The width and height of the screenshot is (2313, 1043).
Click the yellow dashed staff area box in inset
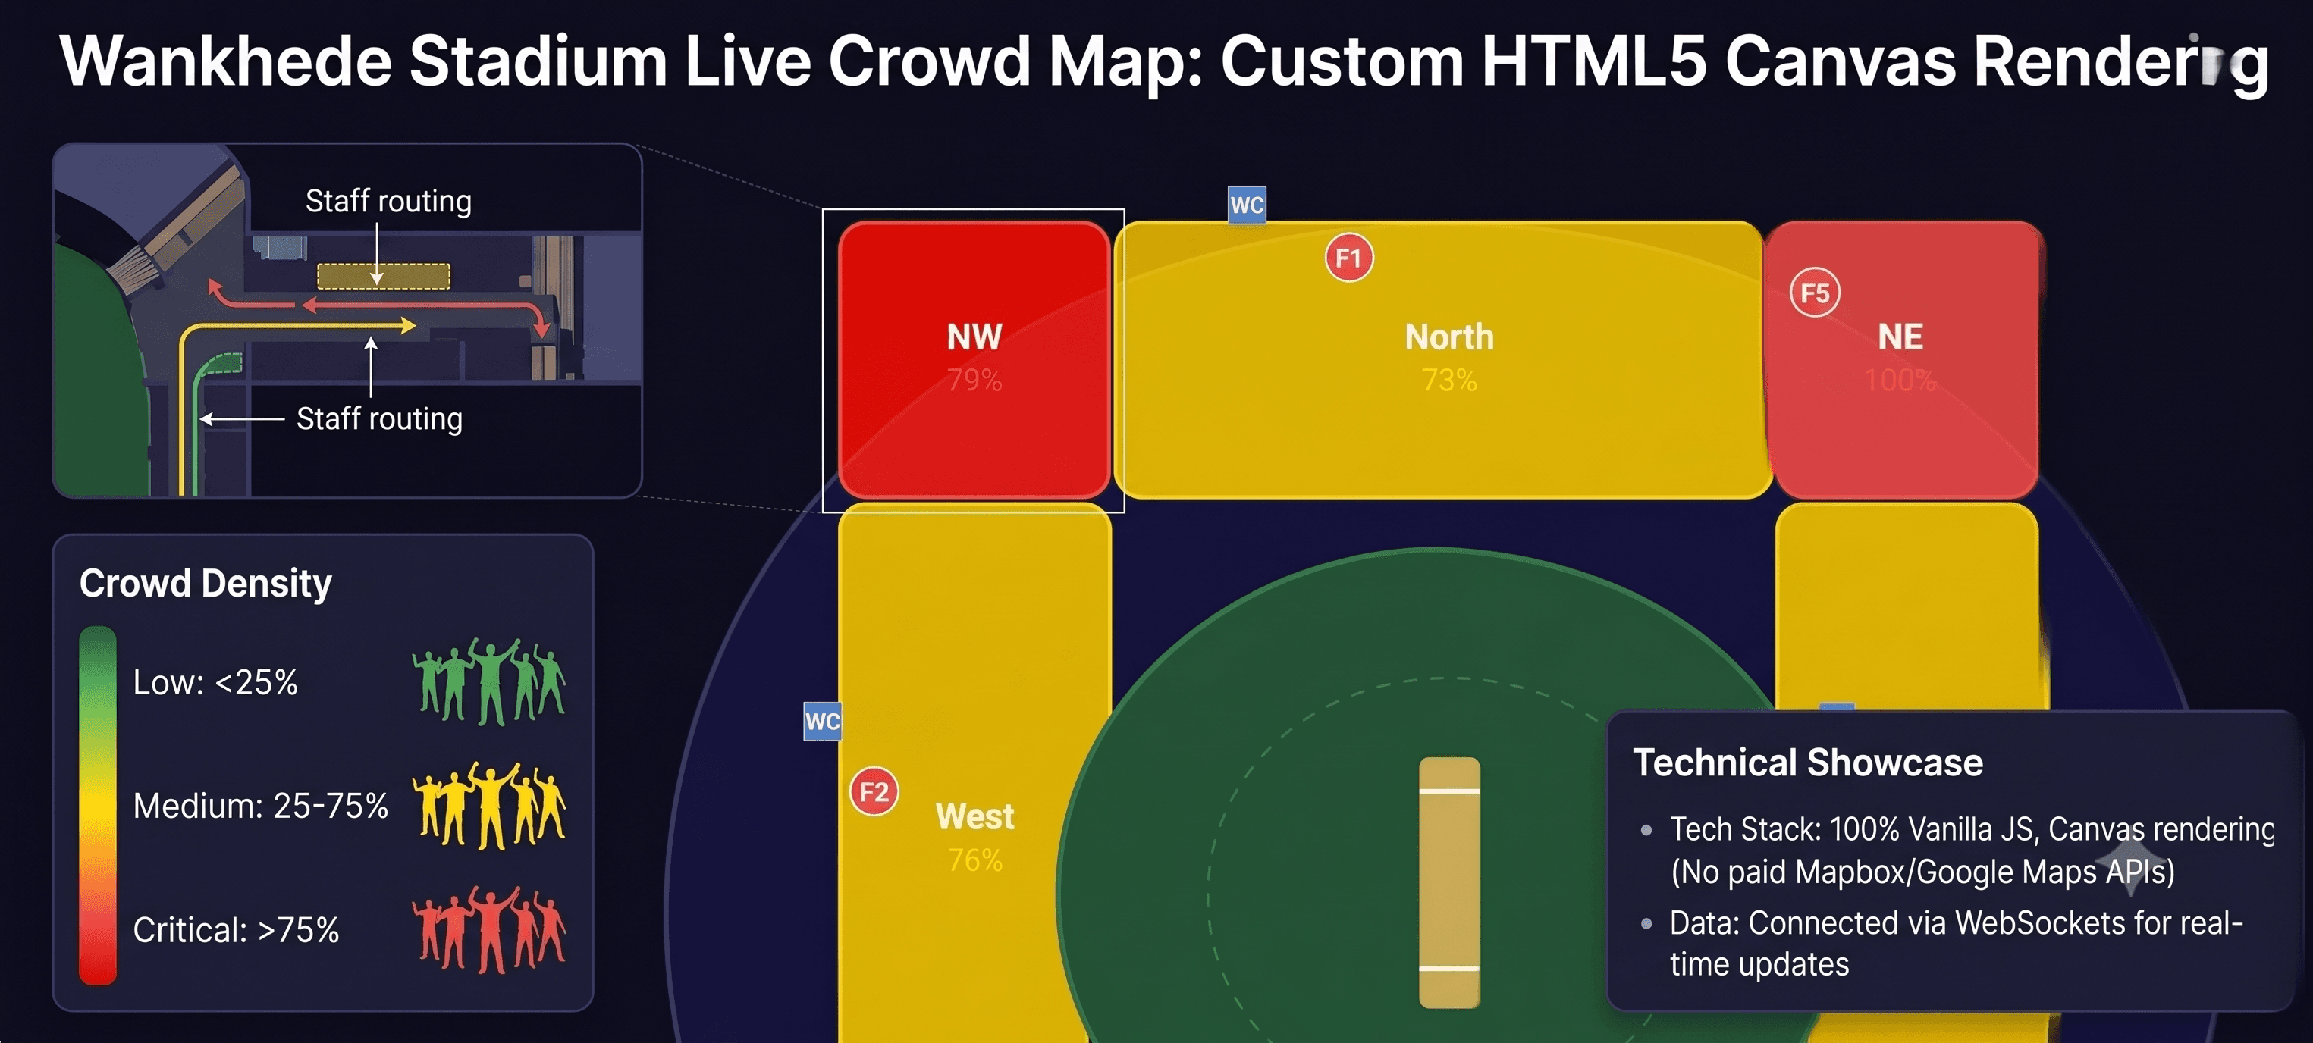384,277
